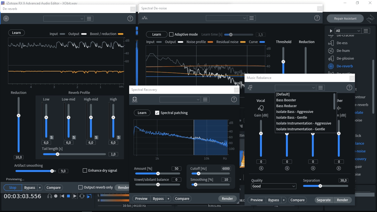
Task: Solo the High-mid band in Reverb Profile
Action: (96, 137)
